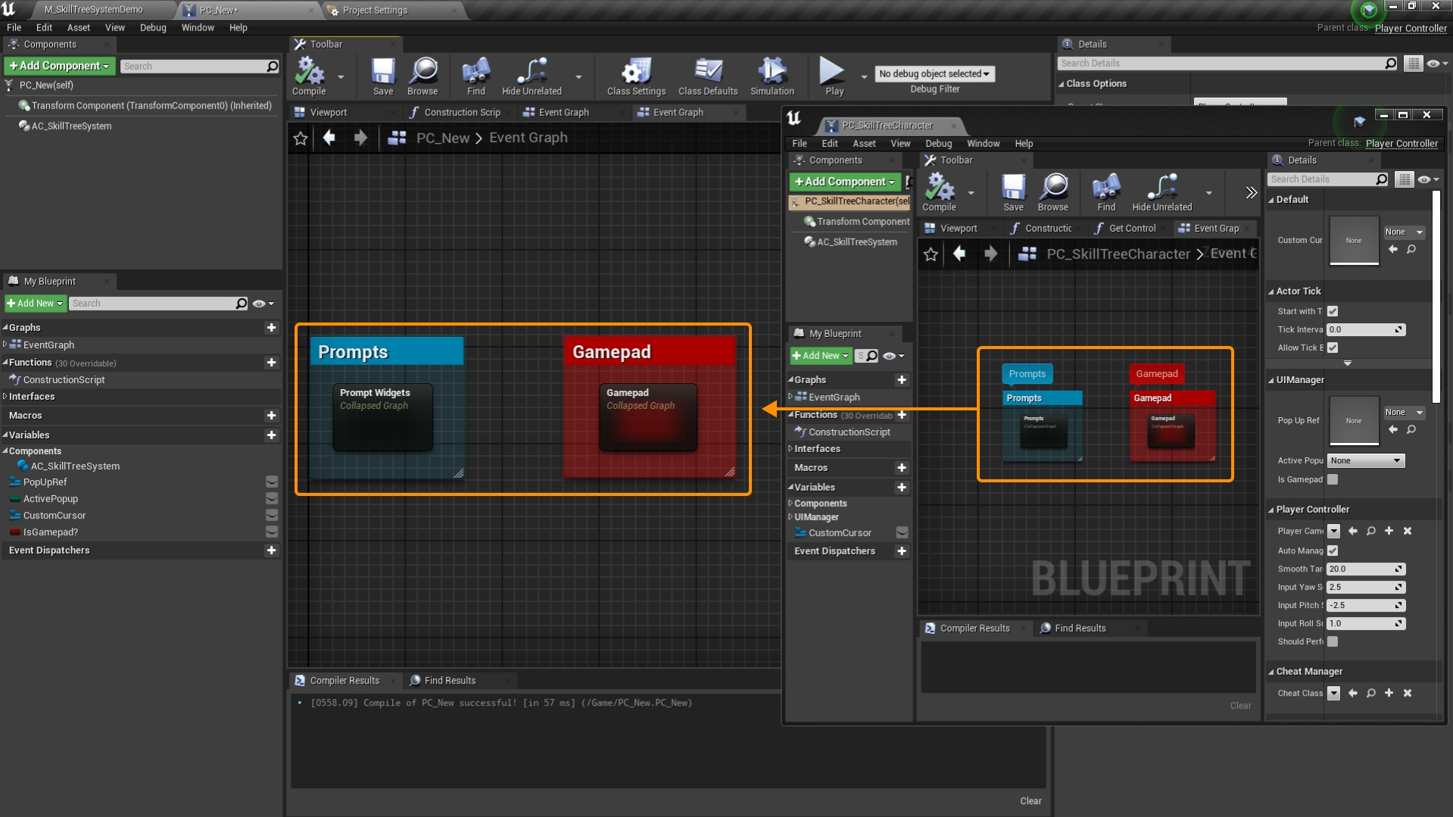Switch to the Project Settings tab
Viewport: 1453px width, 817px height.
[375, 10]
